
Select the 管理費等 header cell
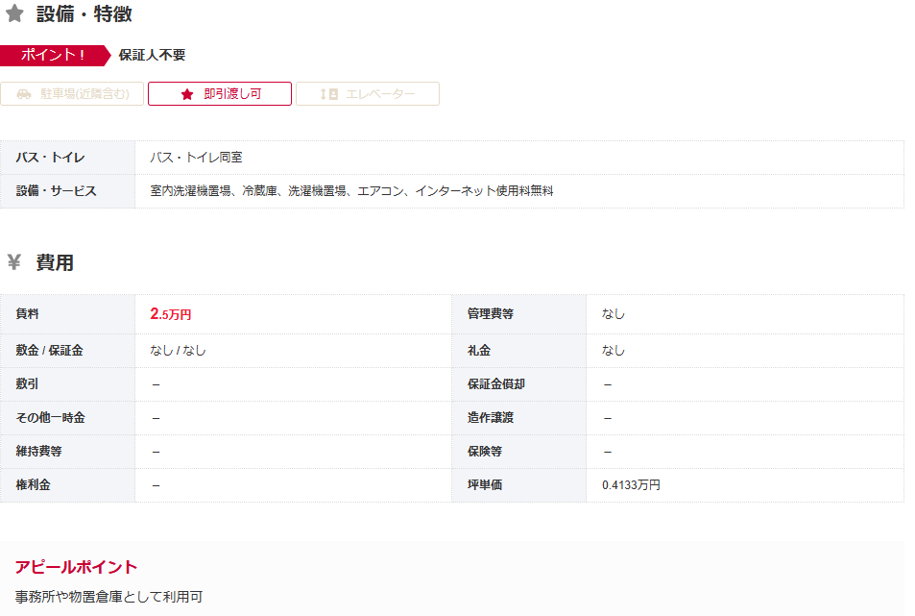pos(491,314)
